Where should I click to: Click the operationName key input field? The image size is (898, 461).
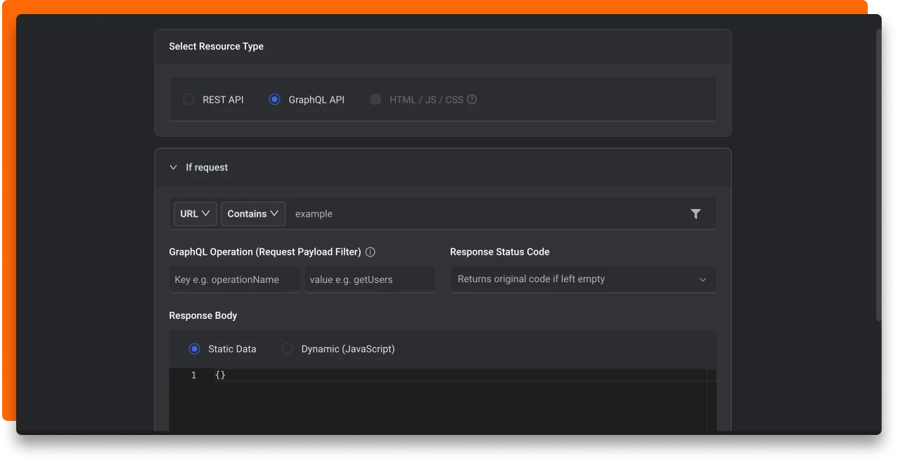[235, 279]
